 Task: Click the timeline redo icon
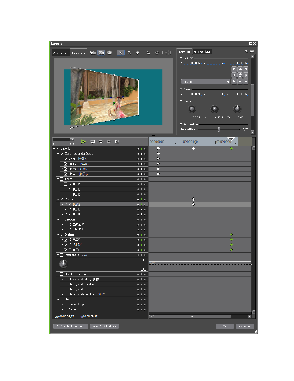coord(108,142)
